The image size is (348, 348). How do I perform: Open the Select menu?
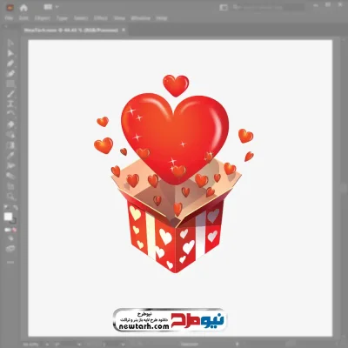click(x=81, y=18)
